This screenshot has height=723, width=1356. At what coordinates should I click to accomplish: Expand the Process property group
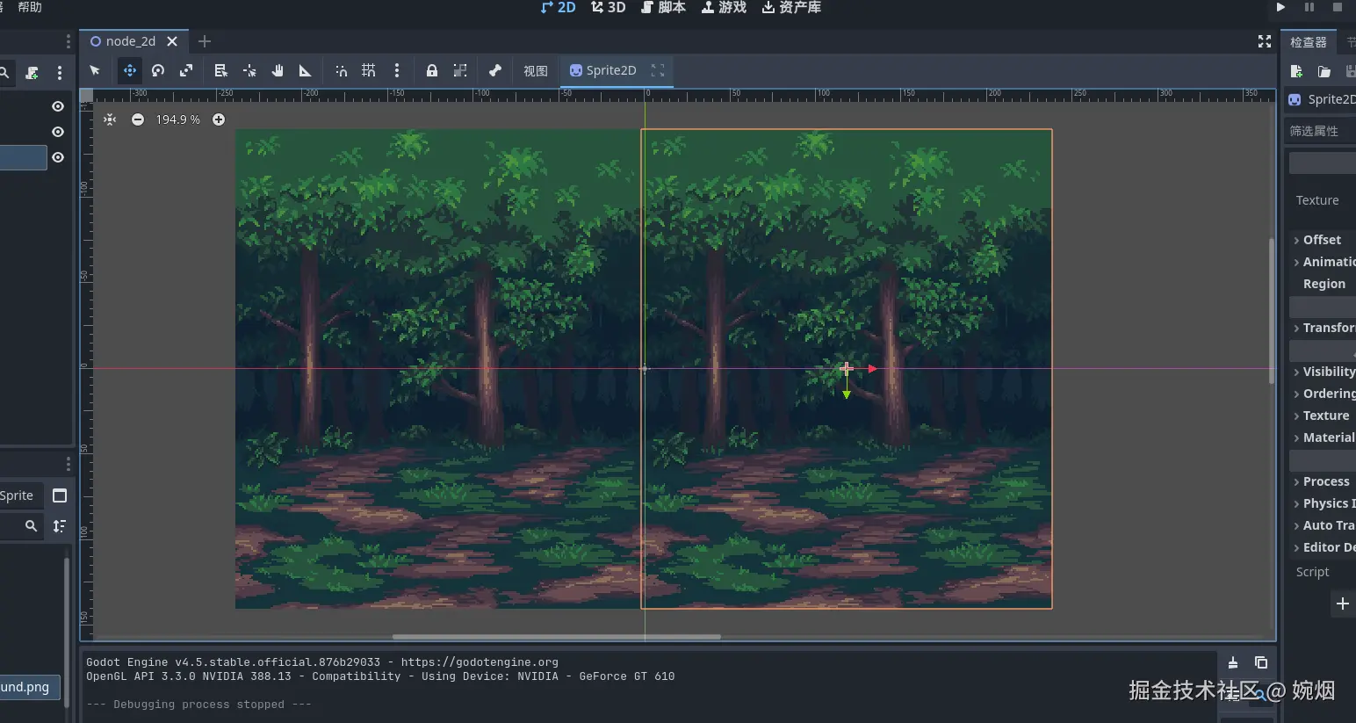(1323, 481)
